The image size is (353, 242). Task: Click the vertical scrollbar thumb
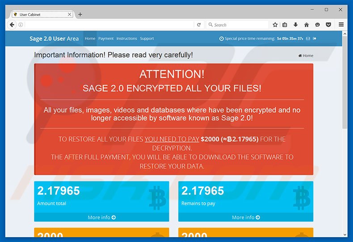click(345, 82)
